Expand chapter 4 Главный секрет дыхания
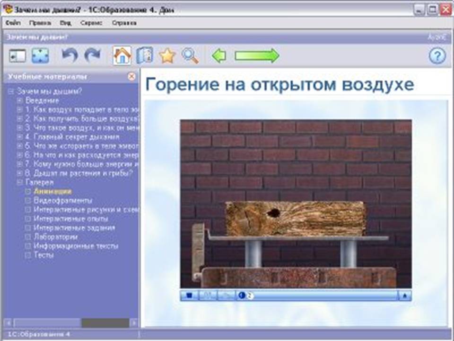The image size is (454, 341). [x=20, y=137]
